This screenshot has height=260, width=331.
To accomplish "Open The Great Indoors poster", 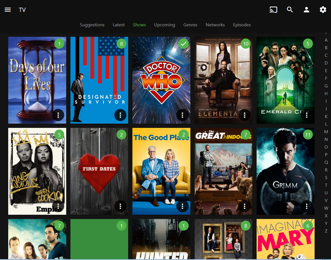I will [223, 171].
